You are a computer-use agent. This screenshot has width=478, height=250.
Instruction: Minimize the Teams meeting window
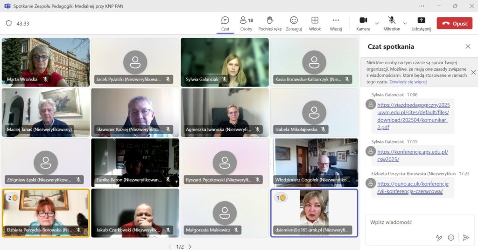coord(439,6)
